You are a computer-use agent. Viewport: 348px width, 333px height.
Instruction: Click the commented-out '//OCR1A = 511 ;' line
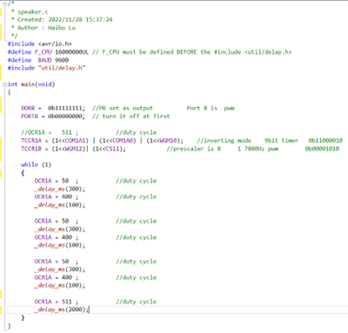click(50, 132)
